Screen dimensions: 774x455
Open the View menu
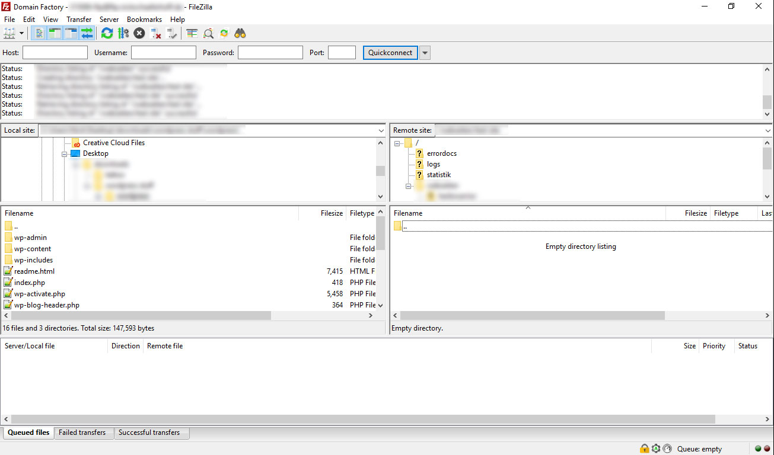[x=50, y=20]
